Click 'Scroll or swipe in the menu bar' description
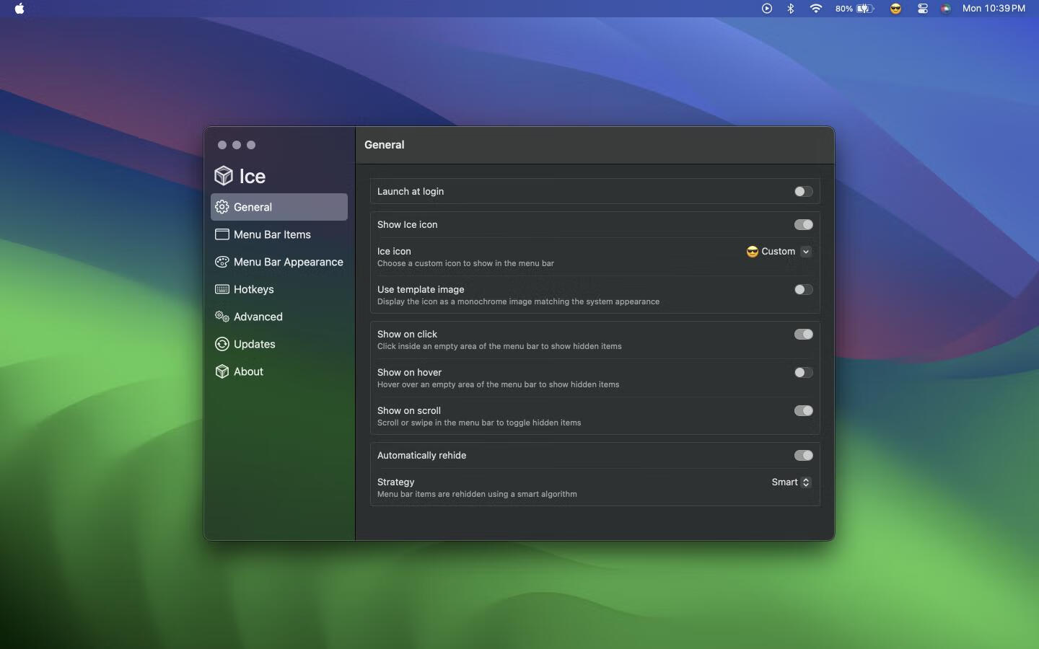This screenshot has height=649, width=1039. tap(479, 423)
